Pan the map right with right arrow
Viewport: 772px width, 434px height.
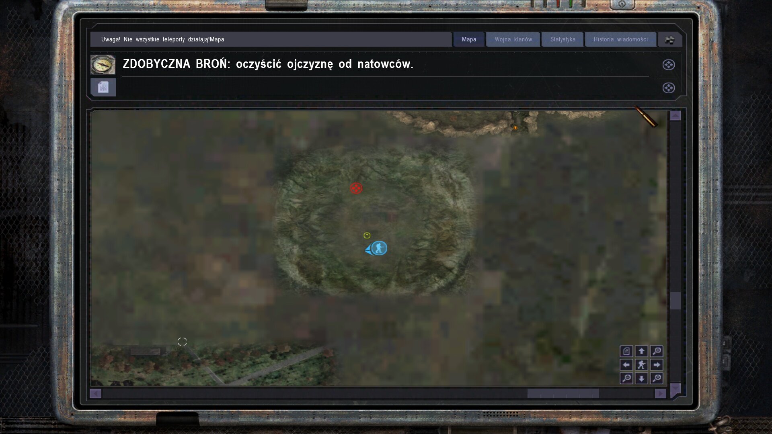click(x=657, y=365)
